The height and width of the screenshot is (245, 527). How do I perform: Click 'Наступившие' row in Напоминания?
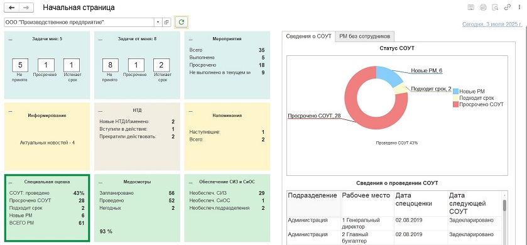tap(227, 132)
